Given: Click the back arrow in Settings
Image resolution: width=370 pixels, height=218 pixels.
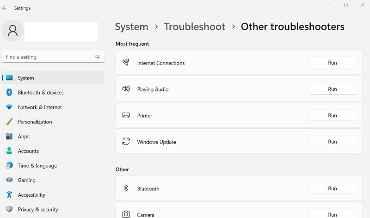Looking at the screenshot, I should [x=5, y=8].
